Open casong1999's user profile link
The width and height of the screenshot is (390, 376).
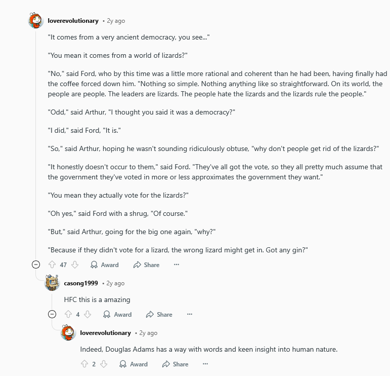pyautogui.click(x=81, y=283)
